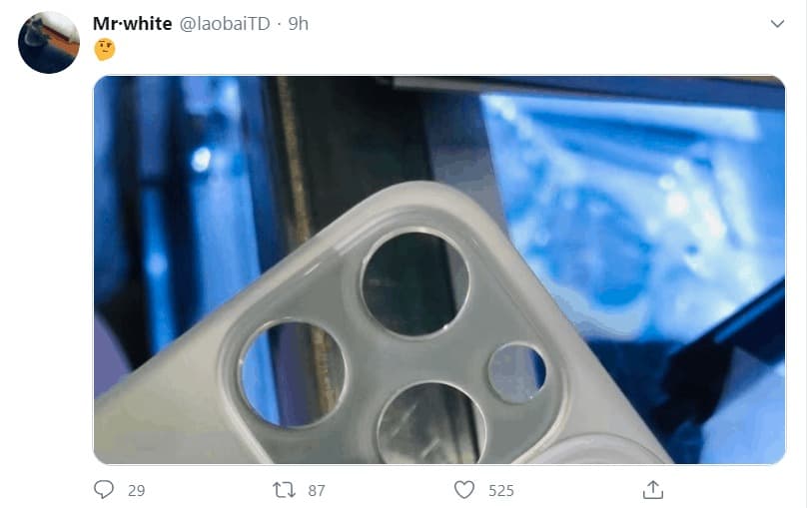
Task: Open the 9h timestamp permalink
Action: click(299, 24)
